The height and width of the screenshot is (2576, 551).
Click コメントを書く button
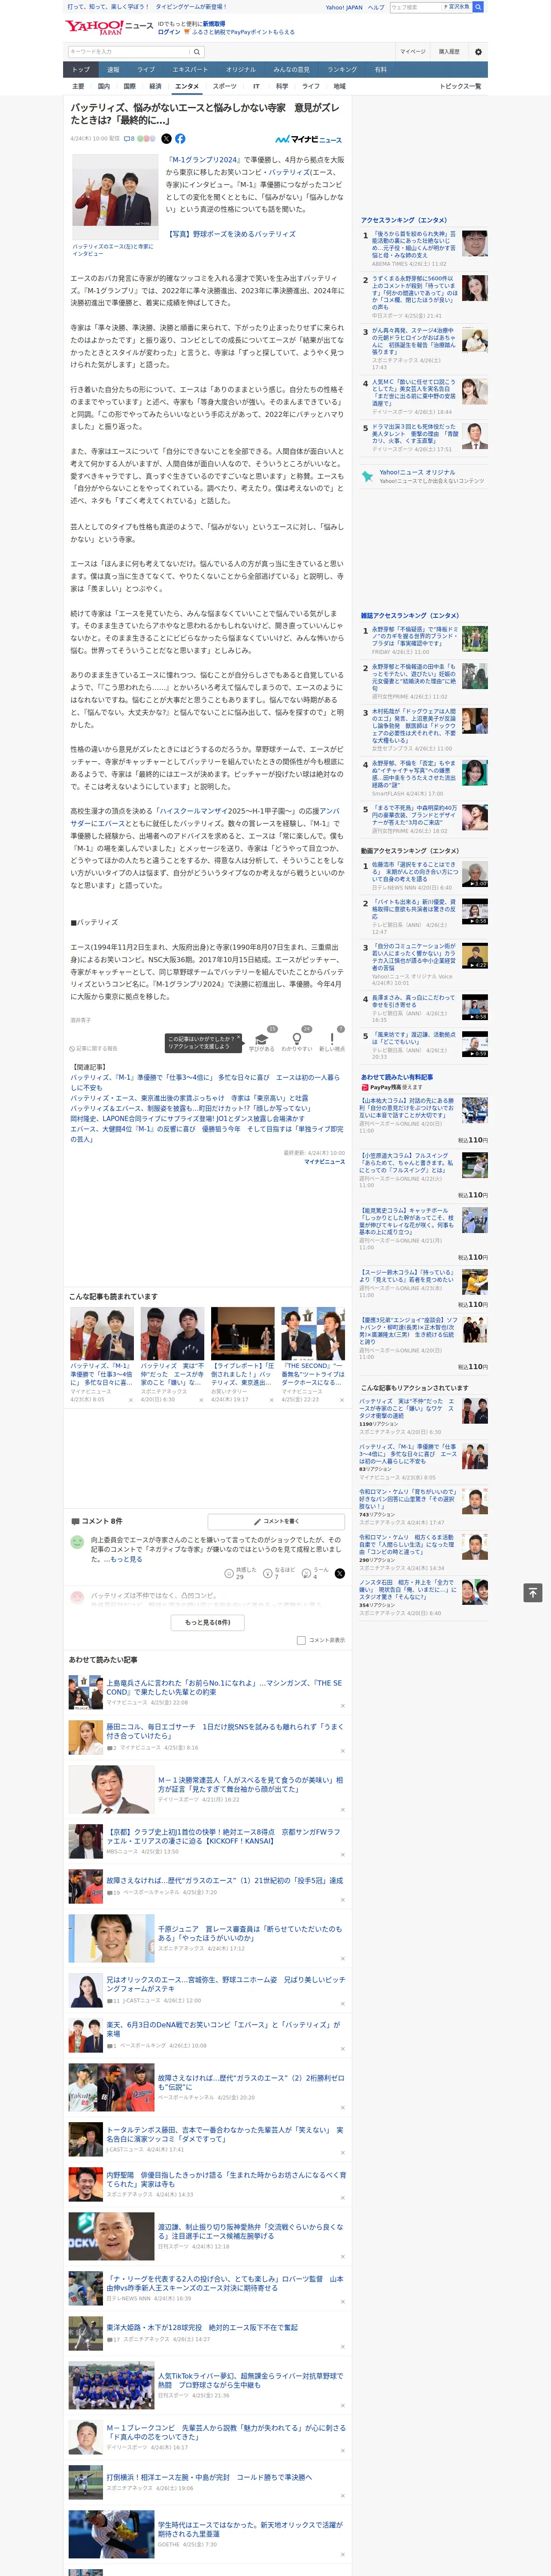coord(276,1521)
